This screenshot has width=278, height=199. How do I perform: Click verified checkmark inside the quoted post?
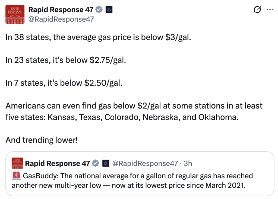pos(96,163)
